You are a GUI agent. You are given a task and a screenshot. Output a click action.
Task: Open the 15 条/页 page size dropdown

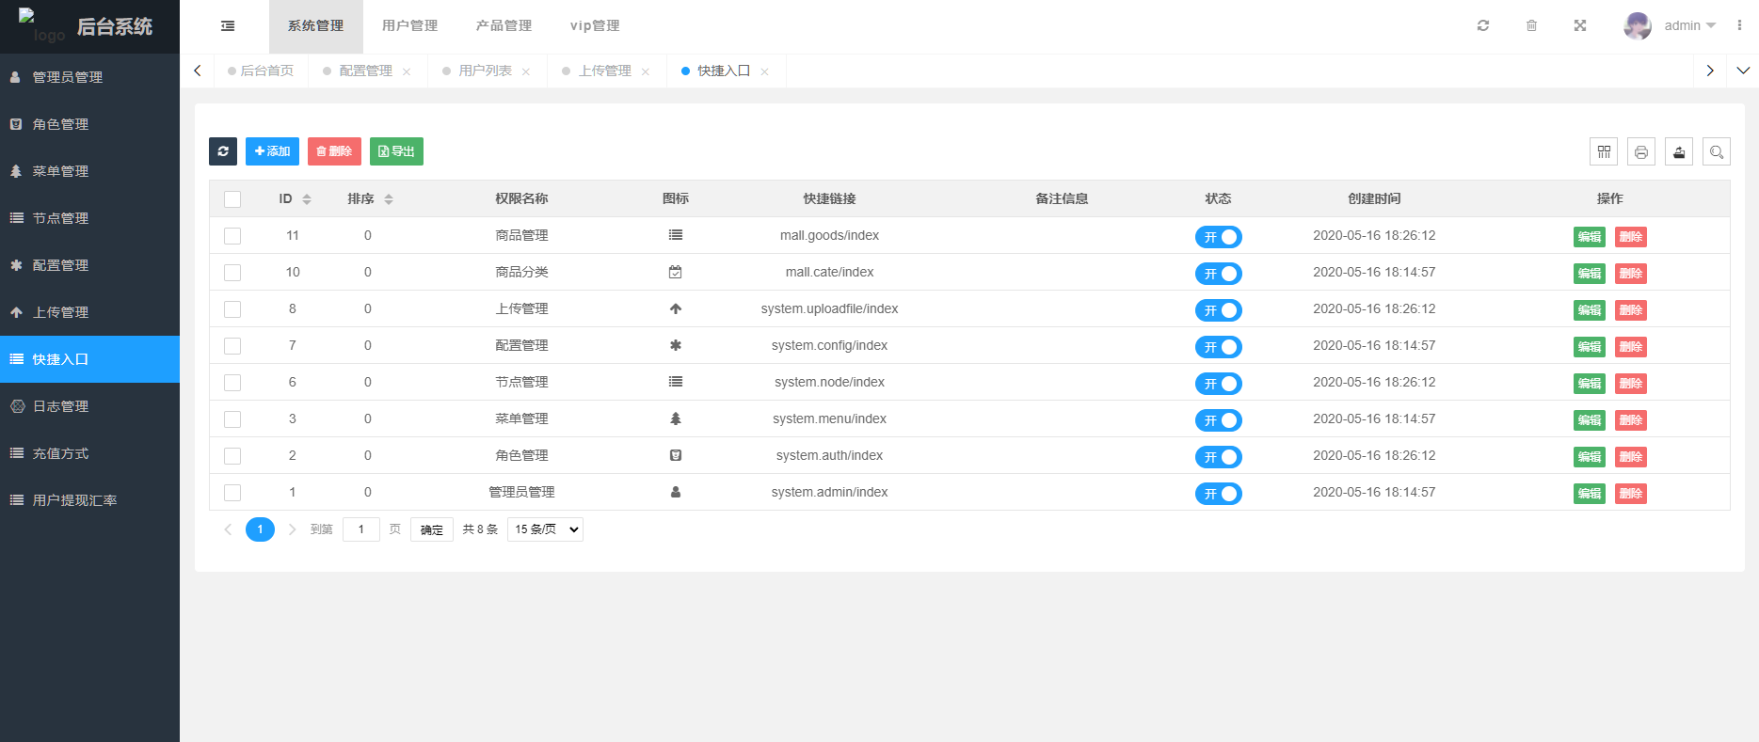[545, 529]
